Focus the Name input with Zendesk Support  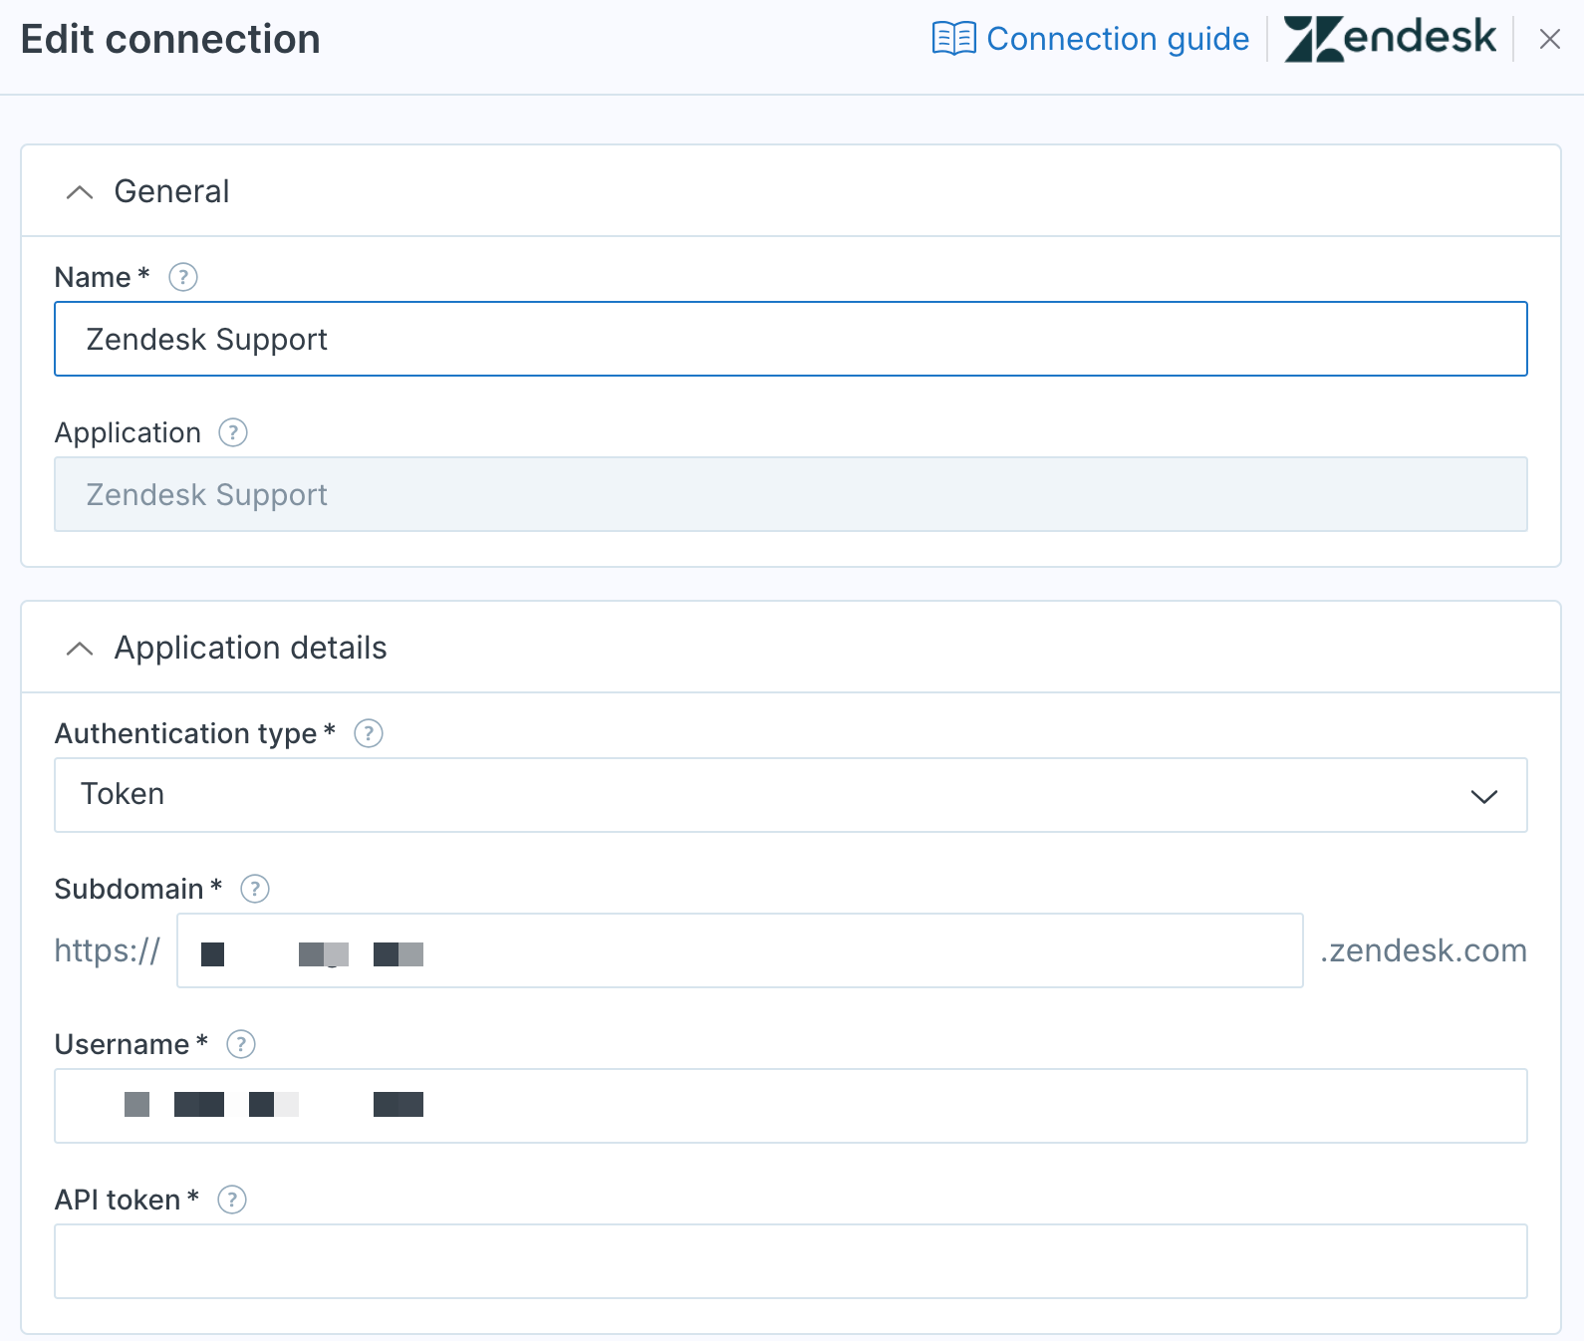pos(791,339)
